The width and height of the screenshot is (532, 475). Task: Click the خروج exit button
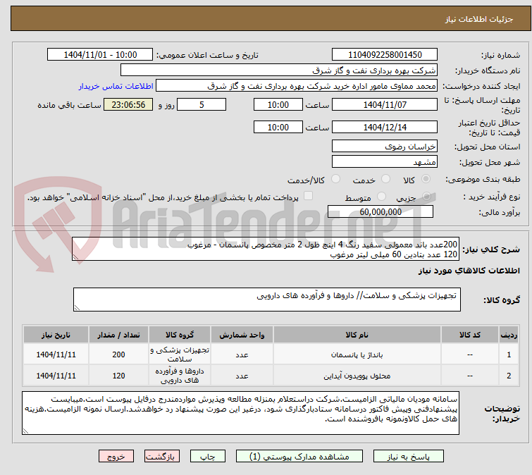116,457
